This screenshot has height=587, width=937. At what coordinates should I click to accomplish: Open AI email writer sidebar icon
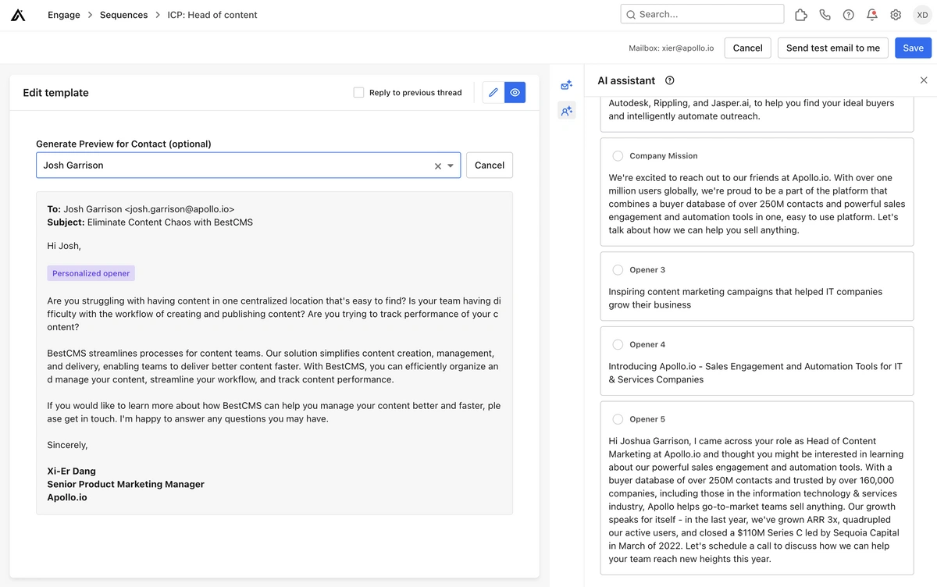(x=567, y=85)
